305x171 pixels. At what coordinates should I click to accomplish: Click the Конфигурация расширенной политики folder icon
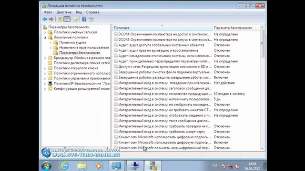click(50, 89)
